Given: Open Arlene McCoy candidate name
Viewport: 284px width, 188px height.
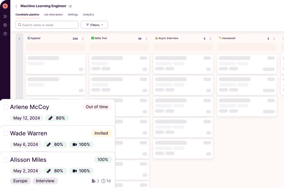Looking at the screenshot, I should point(29,107).
